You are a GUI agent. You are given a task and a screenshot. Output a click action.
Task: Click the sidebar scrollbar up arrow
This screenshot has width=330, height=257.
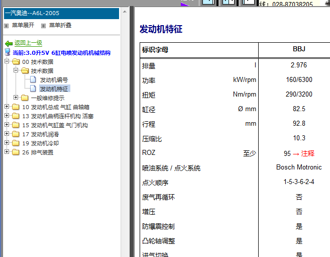[x=125, y=12]
